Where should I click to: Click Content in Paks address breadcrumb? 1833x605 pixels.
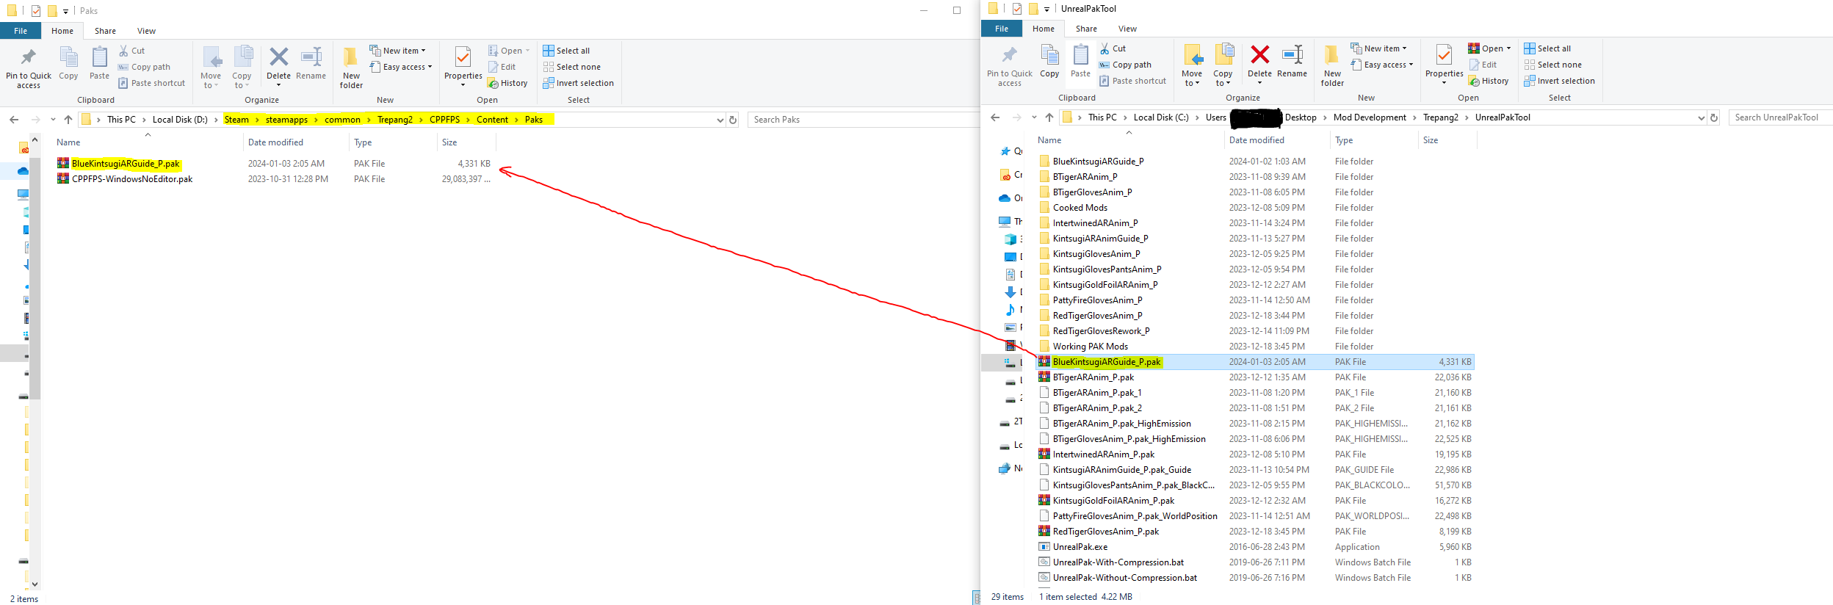492,120
